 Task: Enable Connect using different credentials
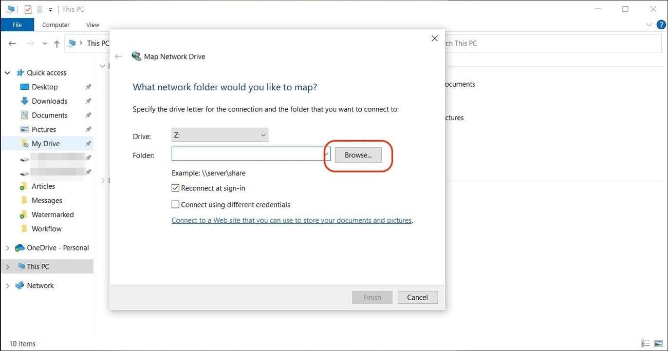tap(175, 204)
